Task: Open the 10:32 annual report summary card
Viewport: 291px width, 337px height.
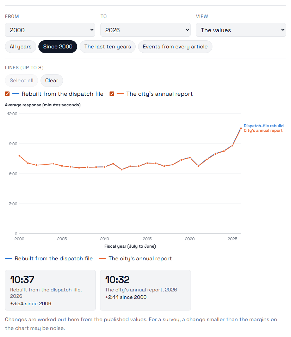Action: coord(145,290)
